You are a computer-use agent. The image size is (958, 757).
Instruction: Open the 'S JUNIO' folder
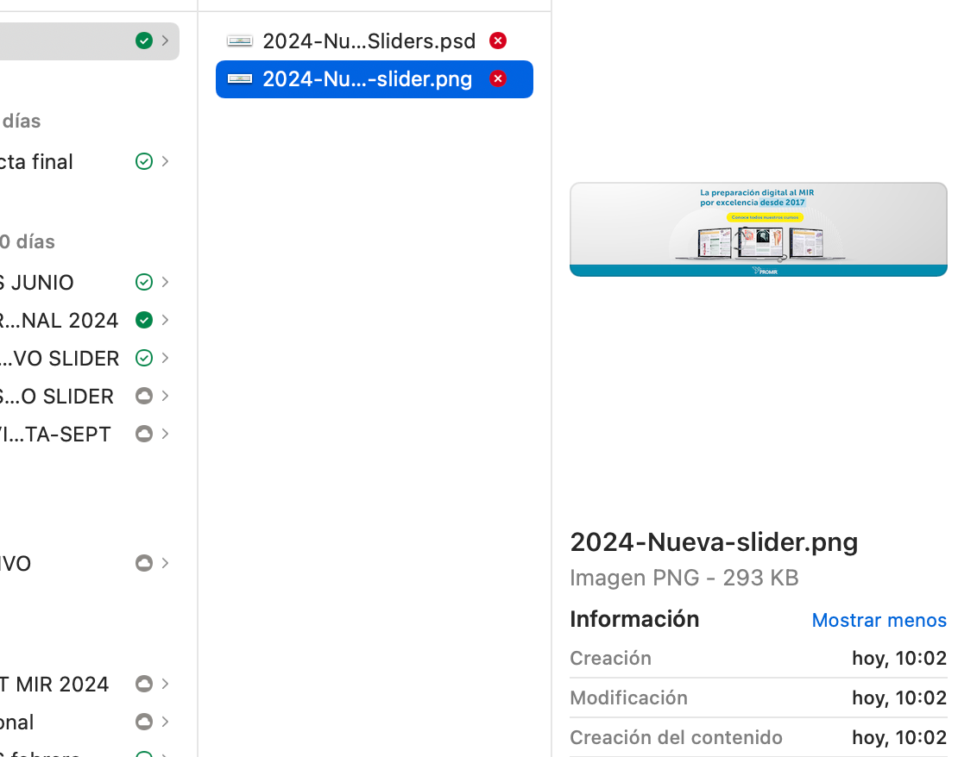[x=36, y=283]
